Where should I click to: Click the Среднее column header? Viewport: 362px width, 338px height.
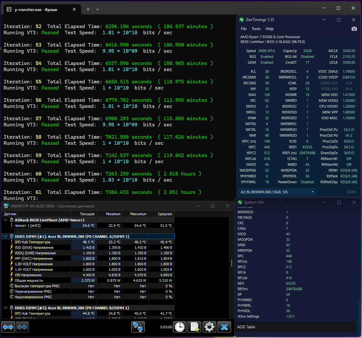coord(162,214)
